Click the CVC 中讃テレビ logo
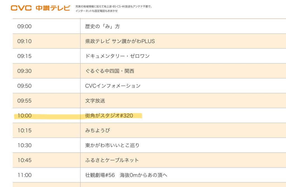Screen dimensions: 286x187 (40, 8)
